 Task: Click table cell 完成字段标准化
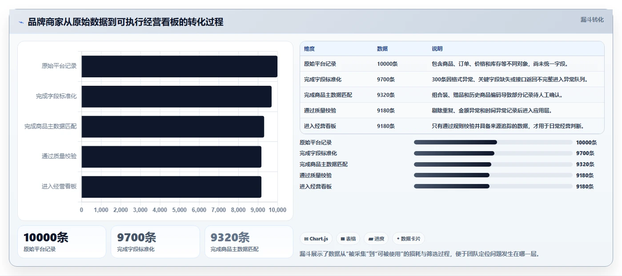323,80
